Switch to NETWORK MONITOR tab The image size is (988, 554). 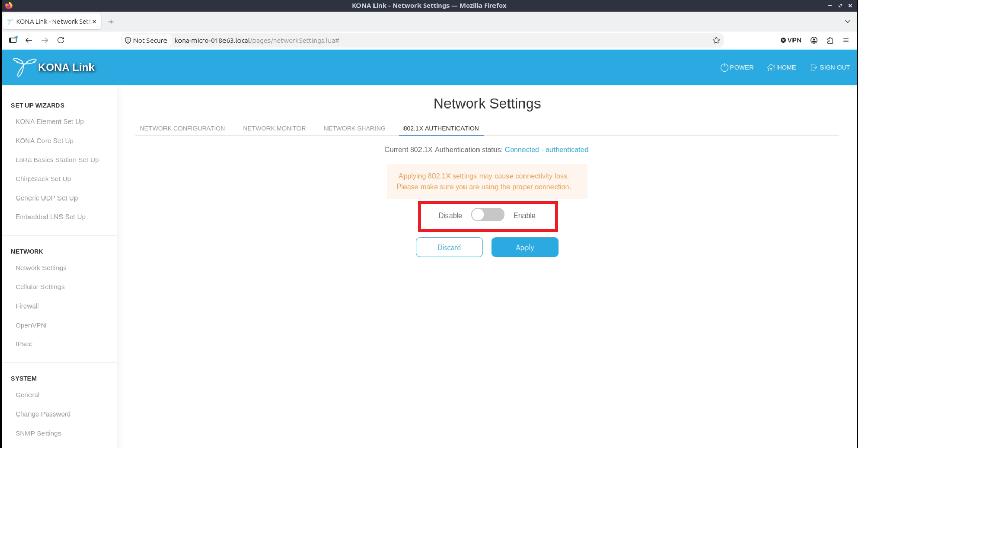[x=274, y=129]
